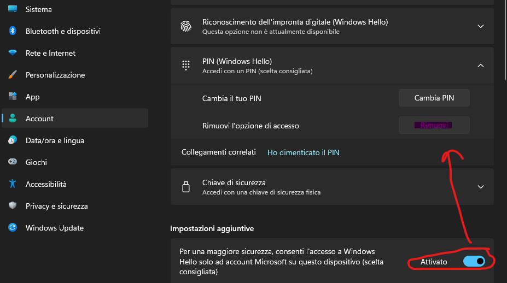Image resolution: width=507 pixels, height=283 pixels.
Task: Select Account in the sidebar
Action: (x=39, y=119)
